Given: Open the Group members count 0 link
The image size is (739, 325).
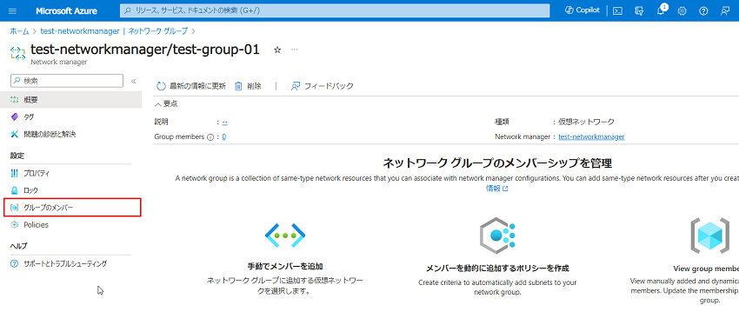Looking at the screenshot, I should (224, 136).
